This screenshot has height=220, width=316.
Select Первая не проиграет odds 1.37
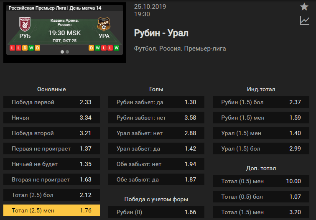(51, 148)
